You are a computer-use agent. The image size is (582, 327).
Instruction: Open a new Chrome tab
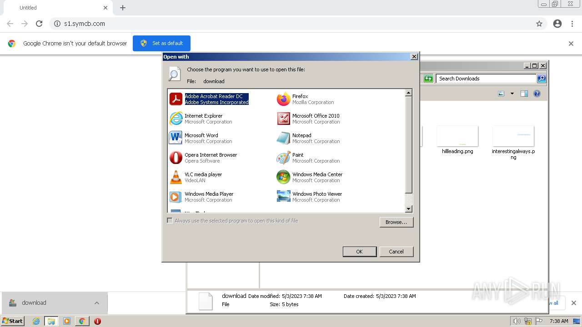click(x=123, y=8)
